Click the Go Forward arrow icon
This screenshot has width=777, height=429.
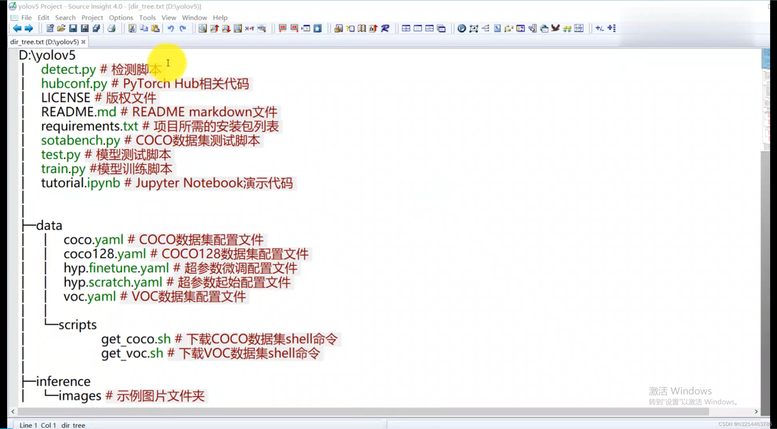(x=29, y=28)
